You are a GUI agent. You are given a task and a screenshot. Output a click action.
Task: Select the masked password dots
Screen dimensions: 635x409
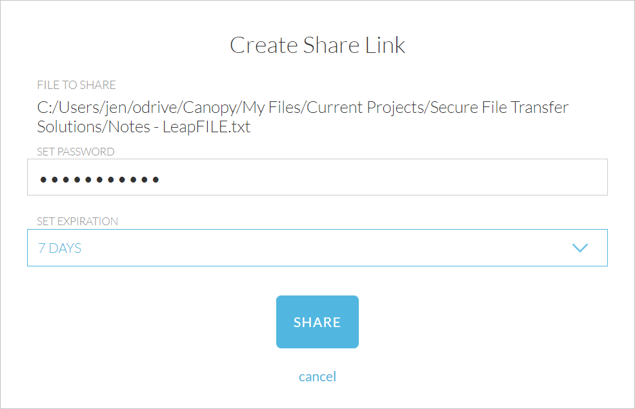[98, 178]
